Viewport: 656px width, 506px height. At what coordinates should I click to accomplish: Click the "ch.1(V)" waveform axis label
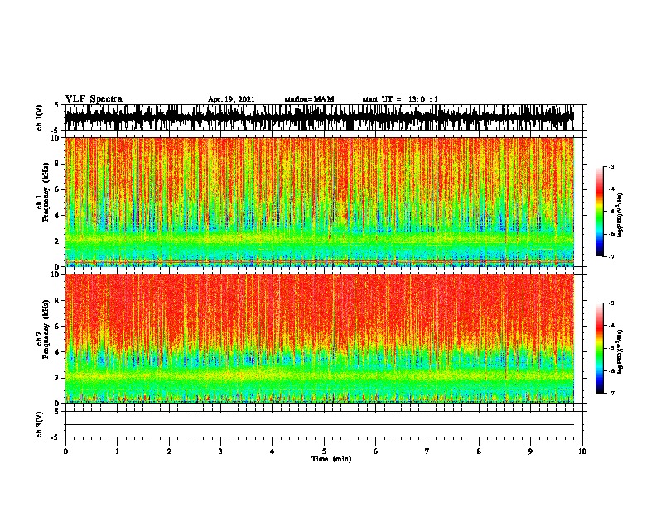(x=39, y=117)
